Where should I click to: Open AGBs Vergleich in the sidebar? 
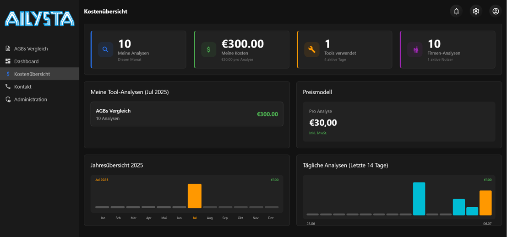tap(31, 48)
